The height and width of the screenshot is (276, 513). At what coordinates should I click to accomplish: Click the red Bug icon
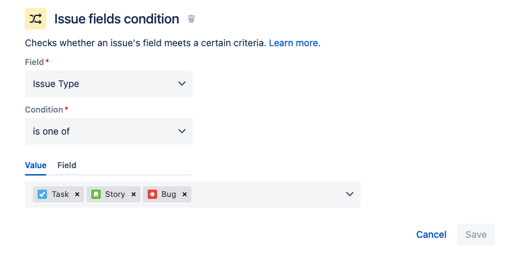tap(152, 194)
